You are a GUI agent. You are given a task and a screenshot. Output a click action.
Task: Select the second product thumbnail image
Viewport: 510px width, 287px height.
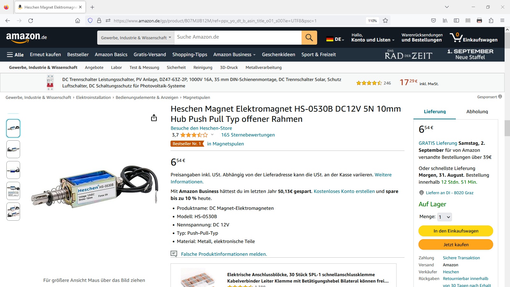point(13,149)
